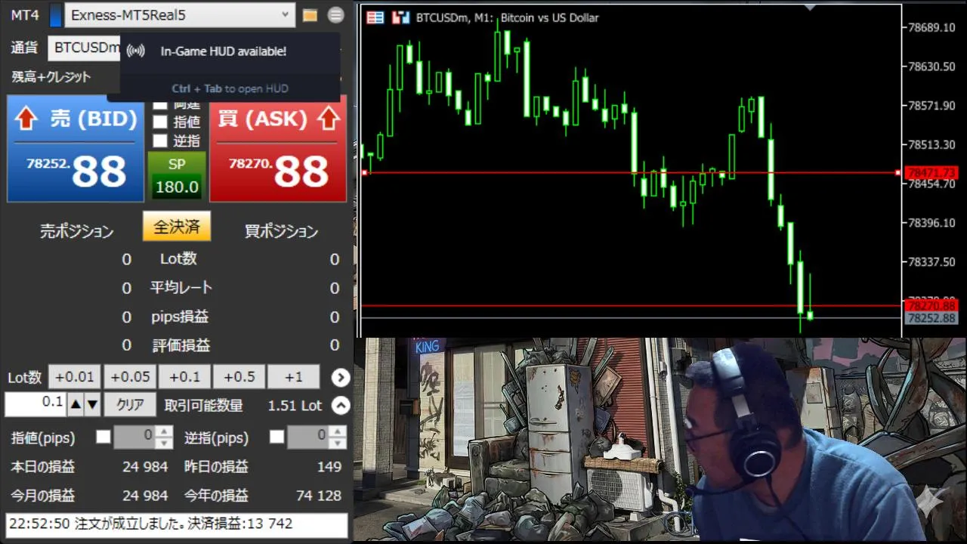
Task: Click 今年の損益 value 74 128
Action: click(x=319, y=496)
